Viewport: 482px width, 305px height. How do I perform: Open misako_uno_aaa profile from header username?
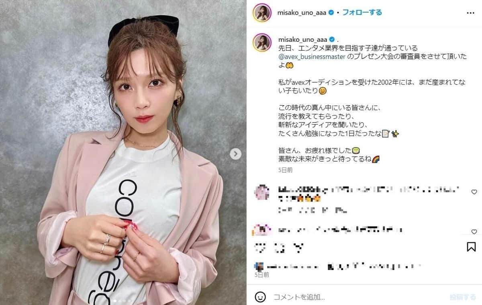coord(302,12)
